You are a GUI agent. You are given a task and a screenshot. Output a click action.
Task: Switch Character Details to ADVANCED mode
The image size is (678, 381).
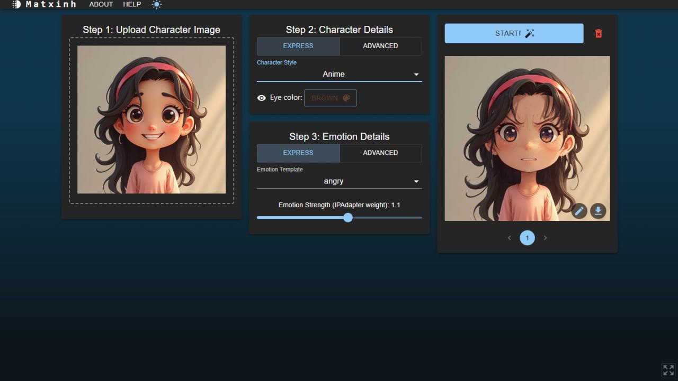pos(380,46)
